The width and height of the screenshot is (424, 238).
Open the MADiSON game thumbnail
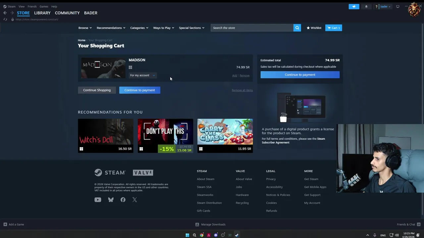tap(103, 68)
